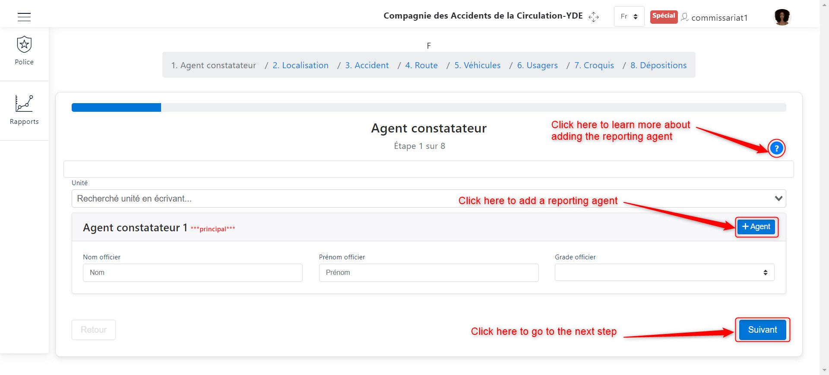
Task: Click the Agent constatateur 1 heading
Action: (x=135, y=227)
